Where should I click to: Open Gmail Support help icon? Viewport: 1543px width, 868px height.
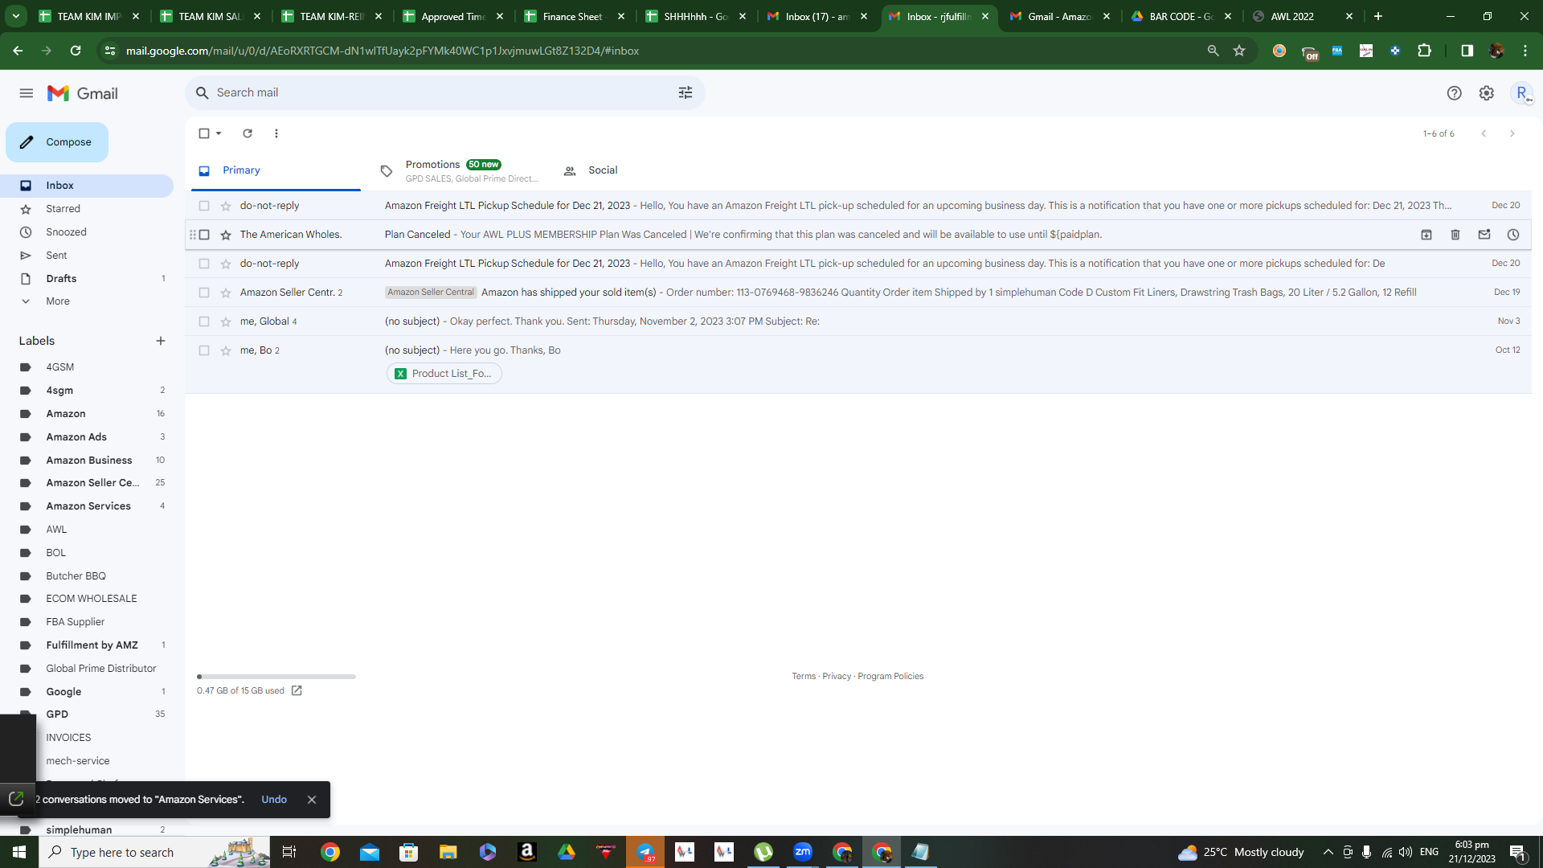(1454, 93)
